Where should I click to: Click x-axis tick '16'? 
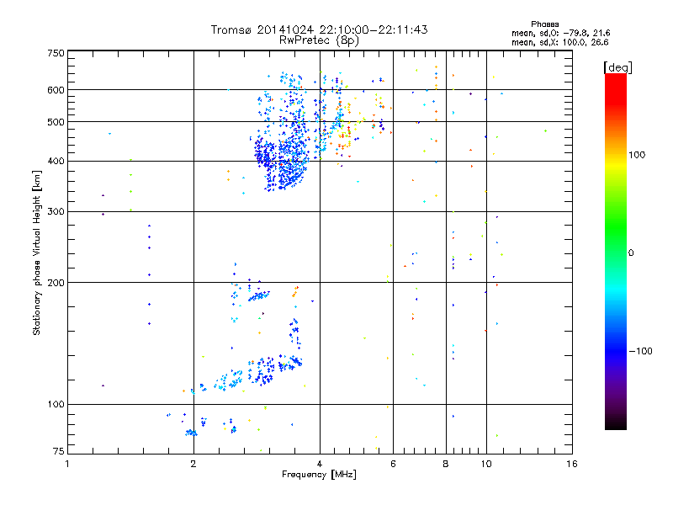(x=572, y=464)
